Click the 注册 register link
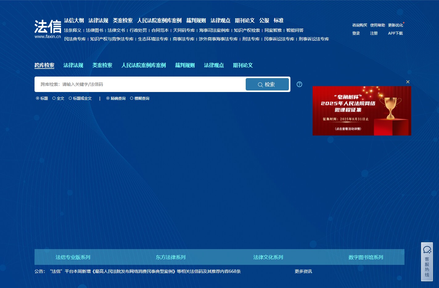 (x=374, y=33)
